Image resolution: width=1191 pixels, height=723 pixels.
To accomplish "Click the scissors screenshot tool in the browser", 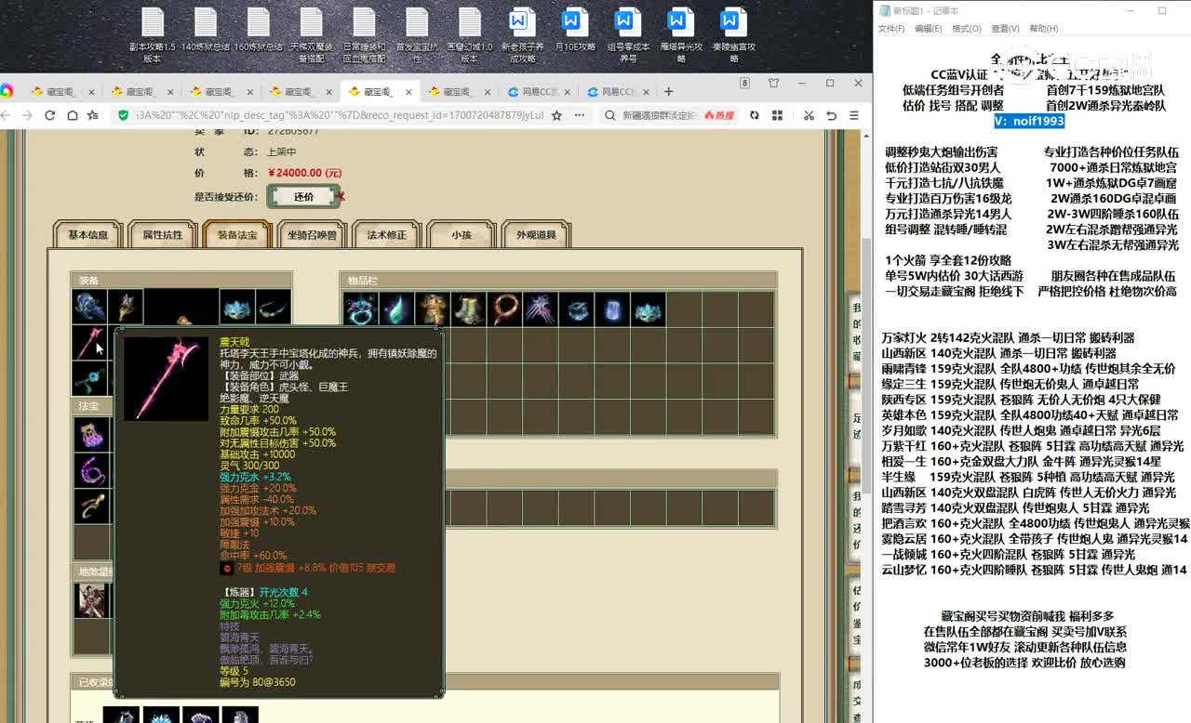I will coord(809,115).
